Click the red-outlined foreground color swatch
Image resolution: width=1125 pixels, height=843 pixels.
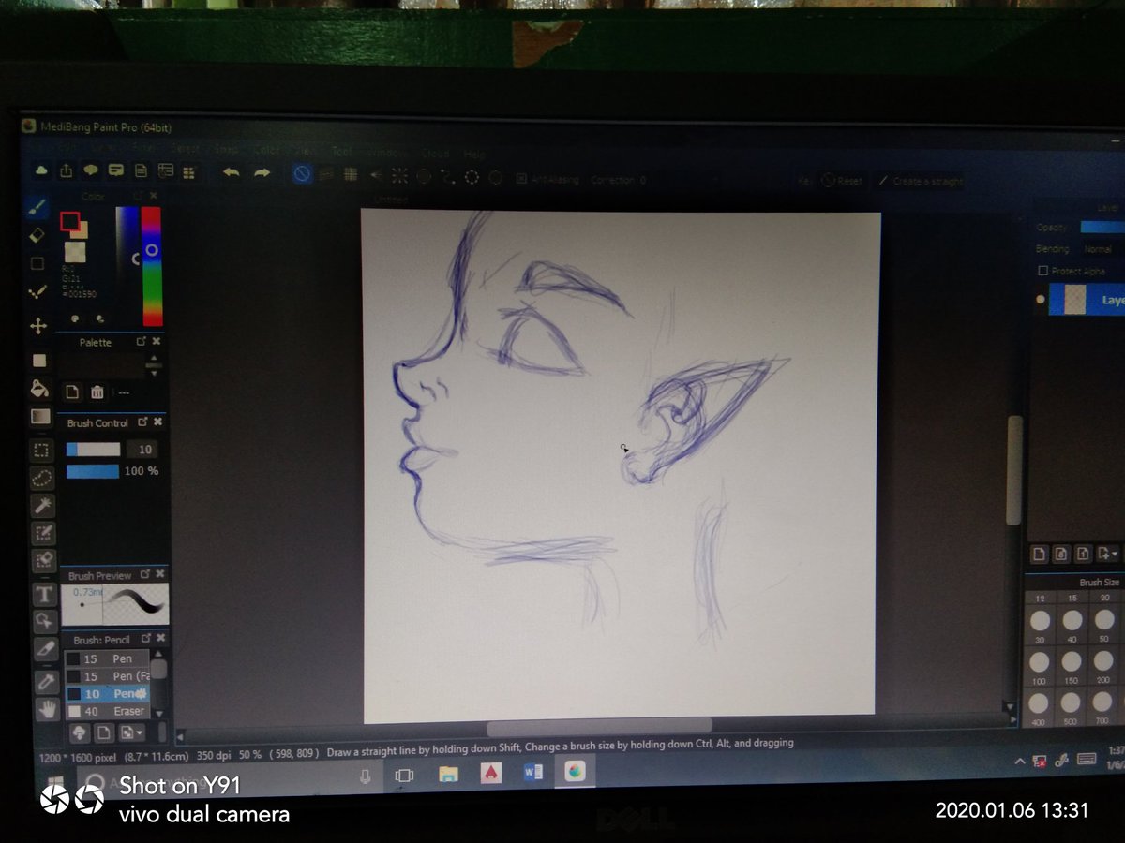69,221
